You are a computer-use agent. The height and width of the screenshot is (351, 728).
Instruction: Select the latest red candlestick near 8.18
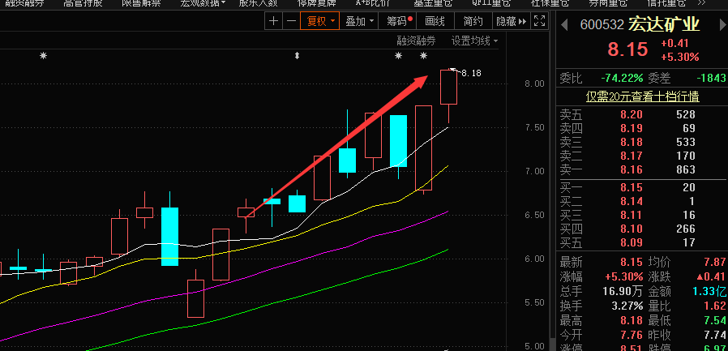448,87
